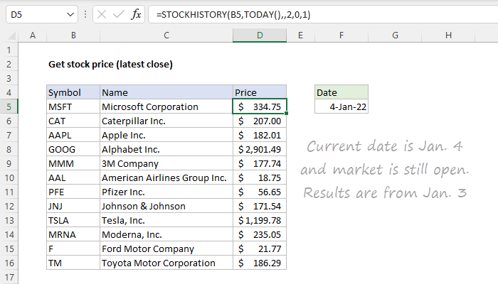Select 'American Airlines Group Inc.' cell

click(x=166, y=177)
